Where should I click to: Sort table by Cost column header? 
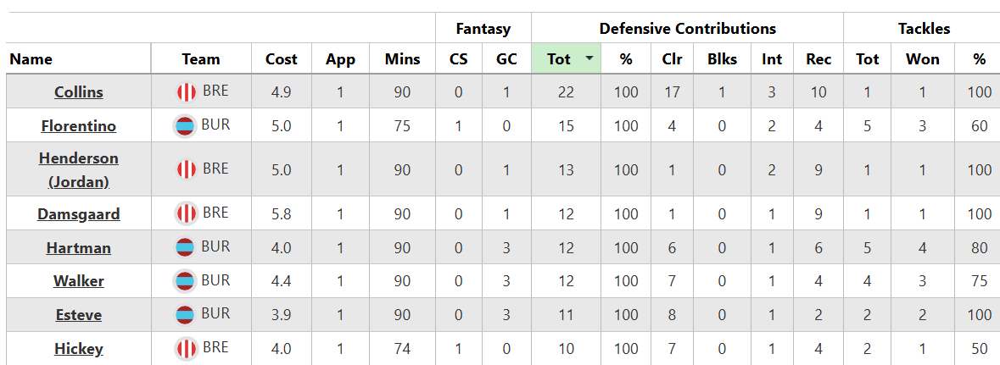[281, 59]
